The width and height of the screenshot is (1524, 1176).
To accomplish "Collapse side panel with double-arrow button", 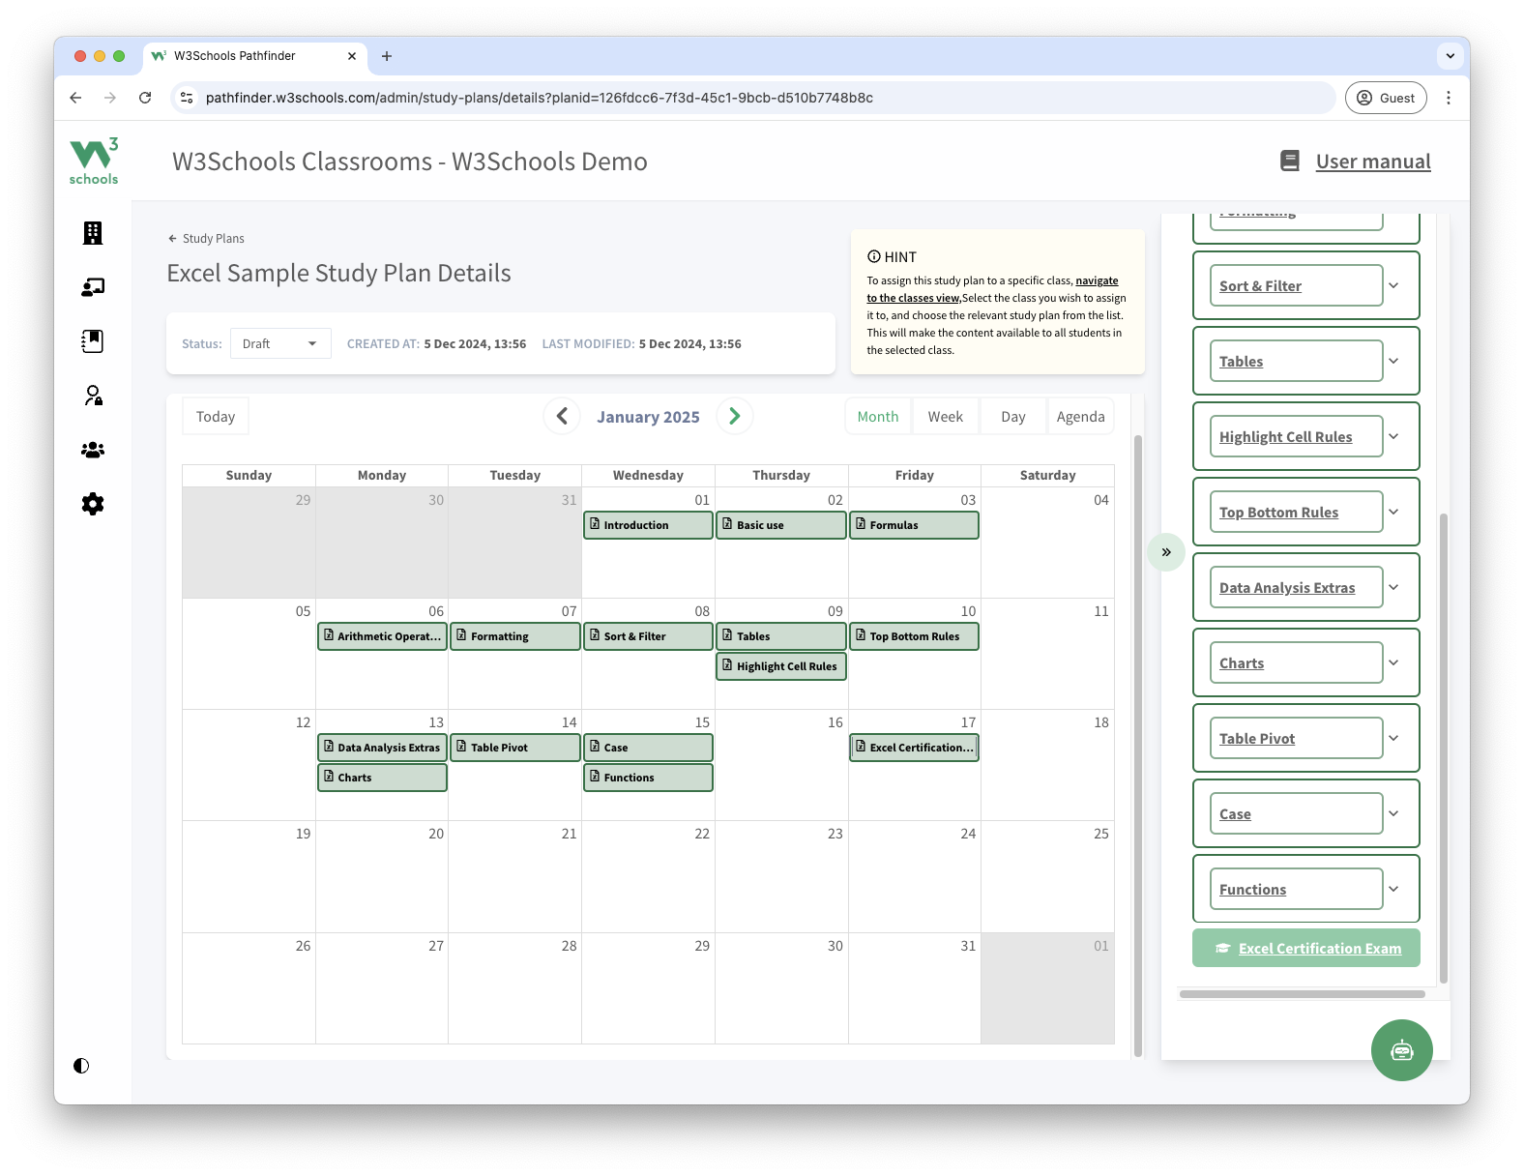I will pyautogui.click(x=1166, y=552).
